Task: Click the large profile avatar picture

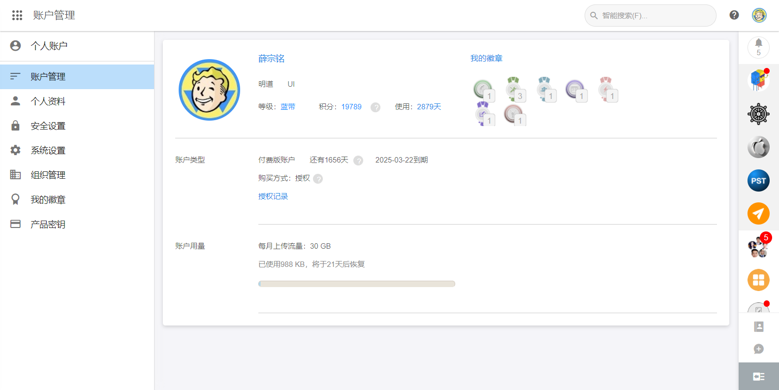Action: coord(209,90)
